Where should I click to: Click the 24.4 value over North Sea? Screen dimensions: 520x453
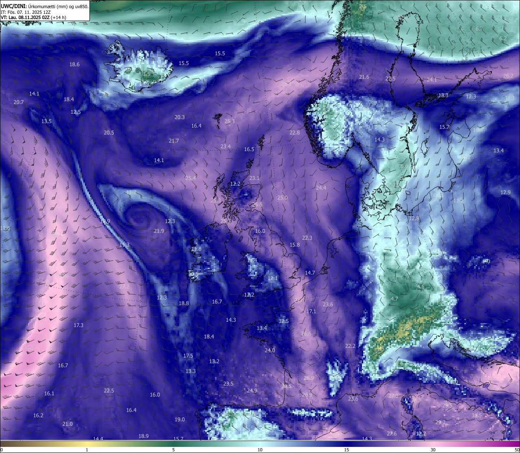[x=321, y=188]
